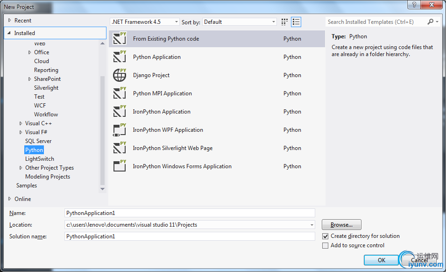Switch to medium icons list view
The image size is (446, 272).
tap(296, 22)
